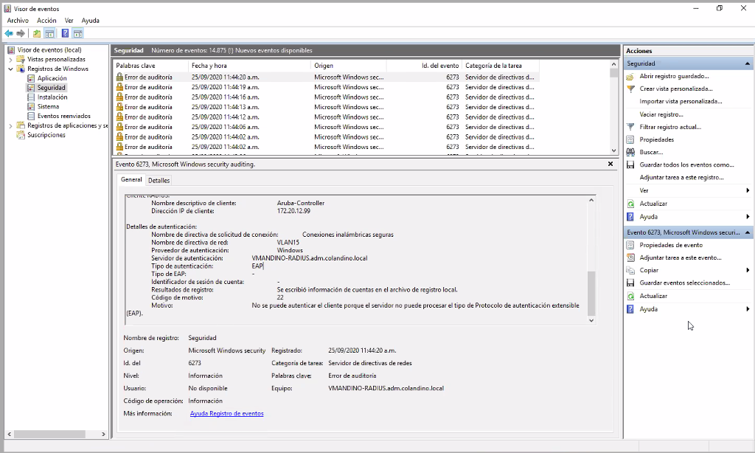Sort by the Fecha y hora column header

coord(249,66)
